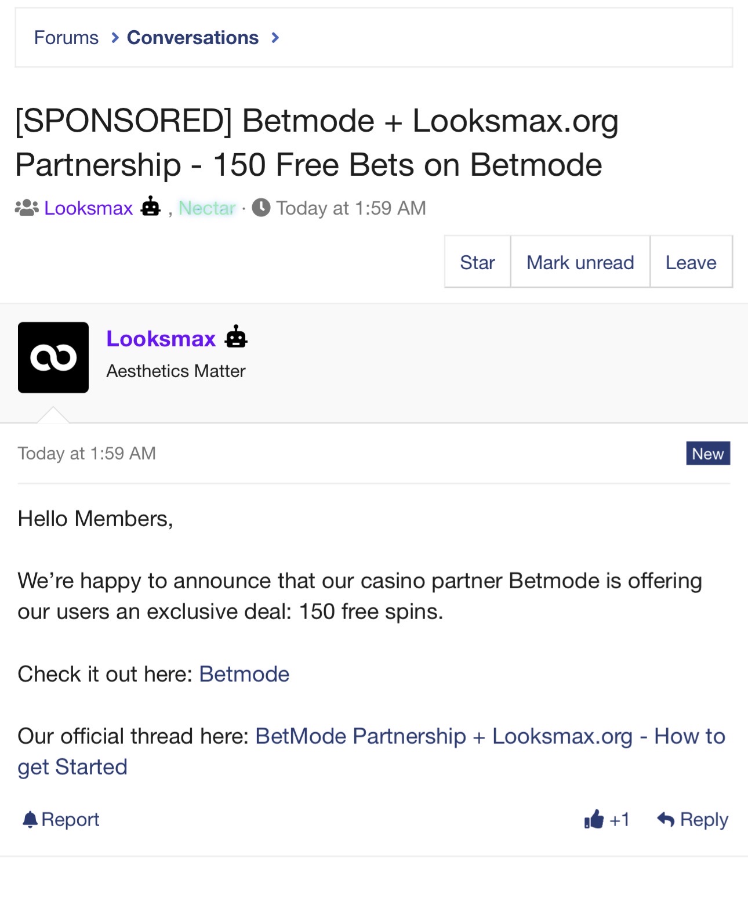Image resolution: width=748 pixels, height=901 pixels.
Task: Open the Betmode casino link
Action: pos(244,674)
